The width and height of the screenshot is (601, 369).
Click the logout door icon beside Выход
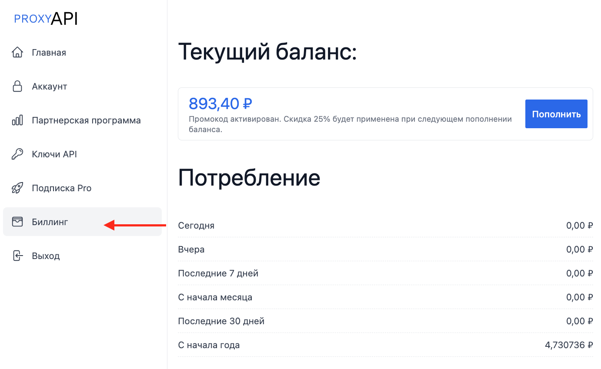click(x=17, y=256)
